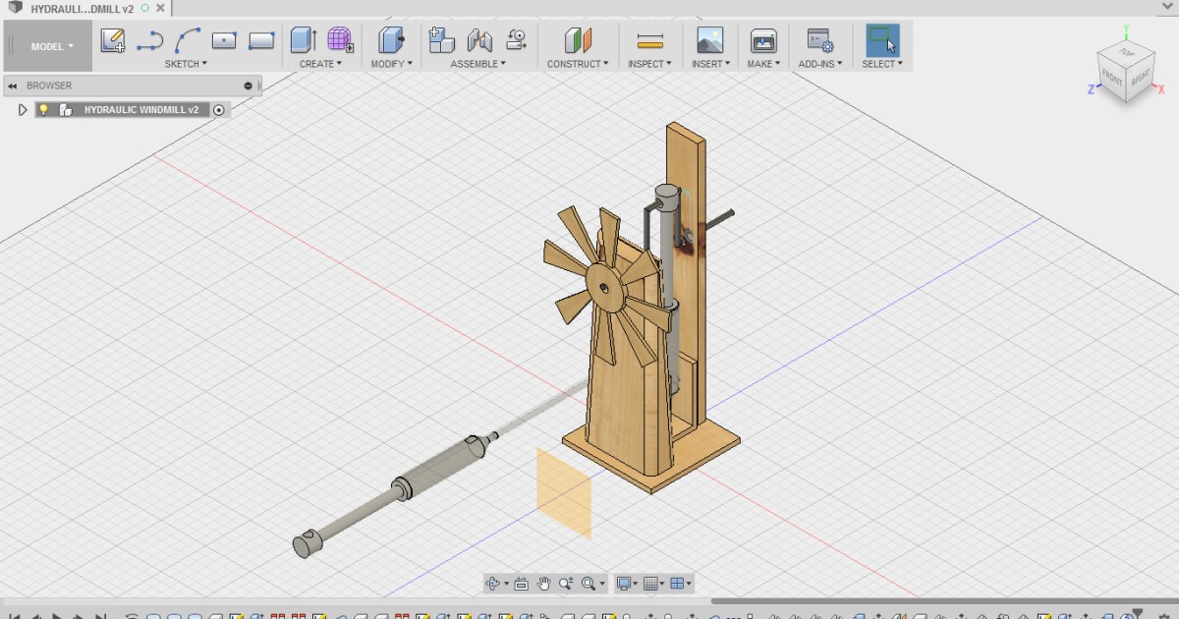The height and width of the screenshot is (619, 1179).
Task: Select the Orbit tool at the bottom
Action: click(x=494, y=583)
